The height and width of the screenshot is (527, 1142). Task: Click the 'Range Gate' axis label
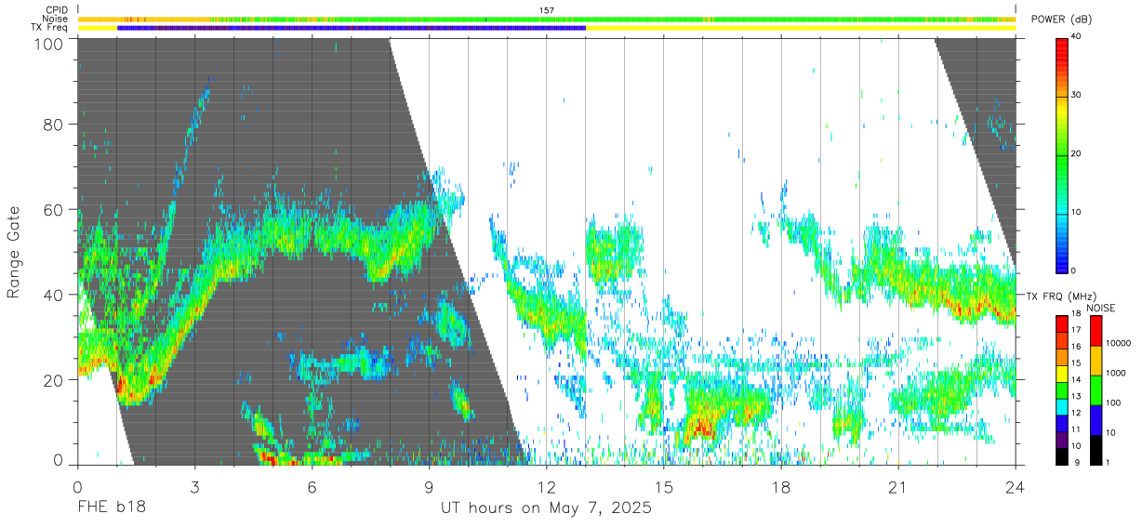click(x=14, y=253)
